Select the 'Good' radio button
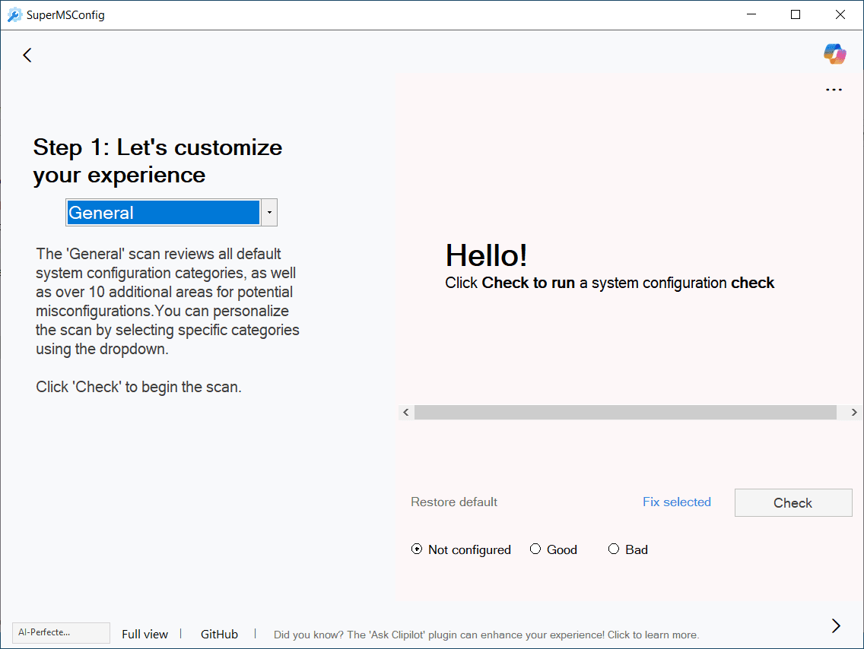 535,549
